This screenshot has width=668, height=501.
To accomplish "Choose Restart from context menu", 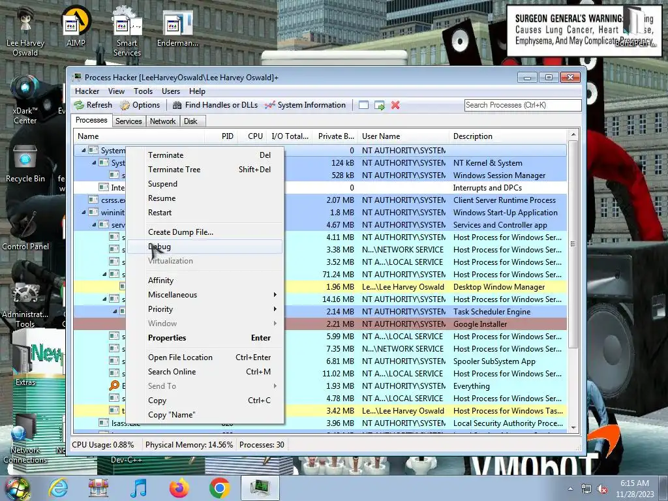I will (205, 213).
